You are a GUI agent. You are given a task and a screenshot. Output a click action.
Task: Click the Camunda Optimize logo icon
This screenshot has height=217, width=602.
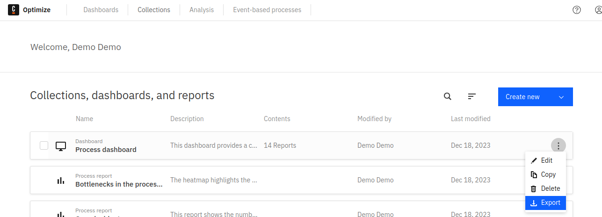click(x=14, y=10)
